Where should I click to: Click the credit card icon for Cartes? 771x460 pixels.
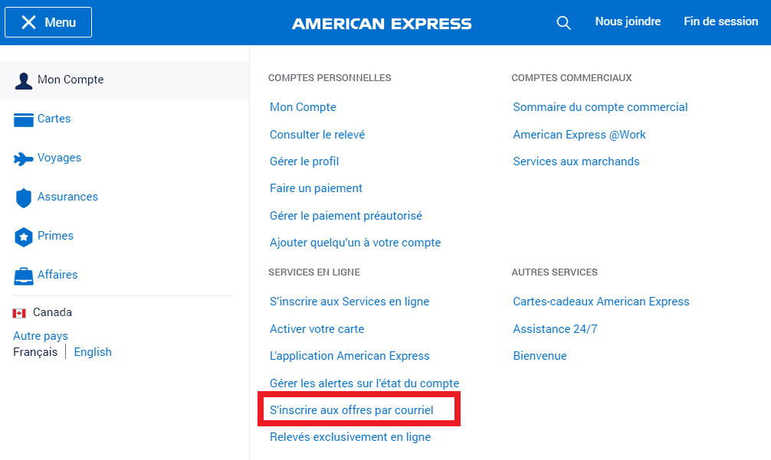[x=23, y=119]
